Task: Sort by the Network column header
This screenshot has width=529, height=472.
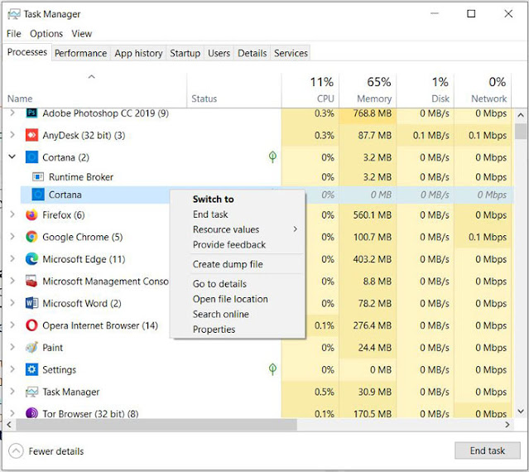Action: 483,90
